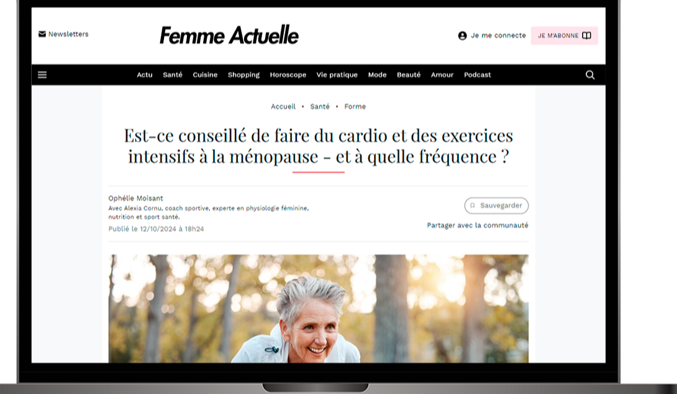677x394 pixels.
Task: Open the Actu menu section
Action: [x=145, y=75]
